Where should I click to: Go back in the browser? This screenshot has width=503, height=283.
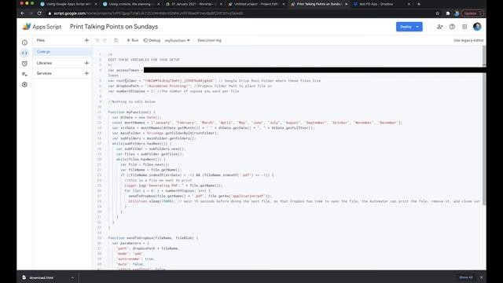tap(23, 13)
